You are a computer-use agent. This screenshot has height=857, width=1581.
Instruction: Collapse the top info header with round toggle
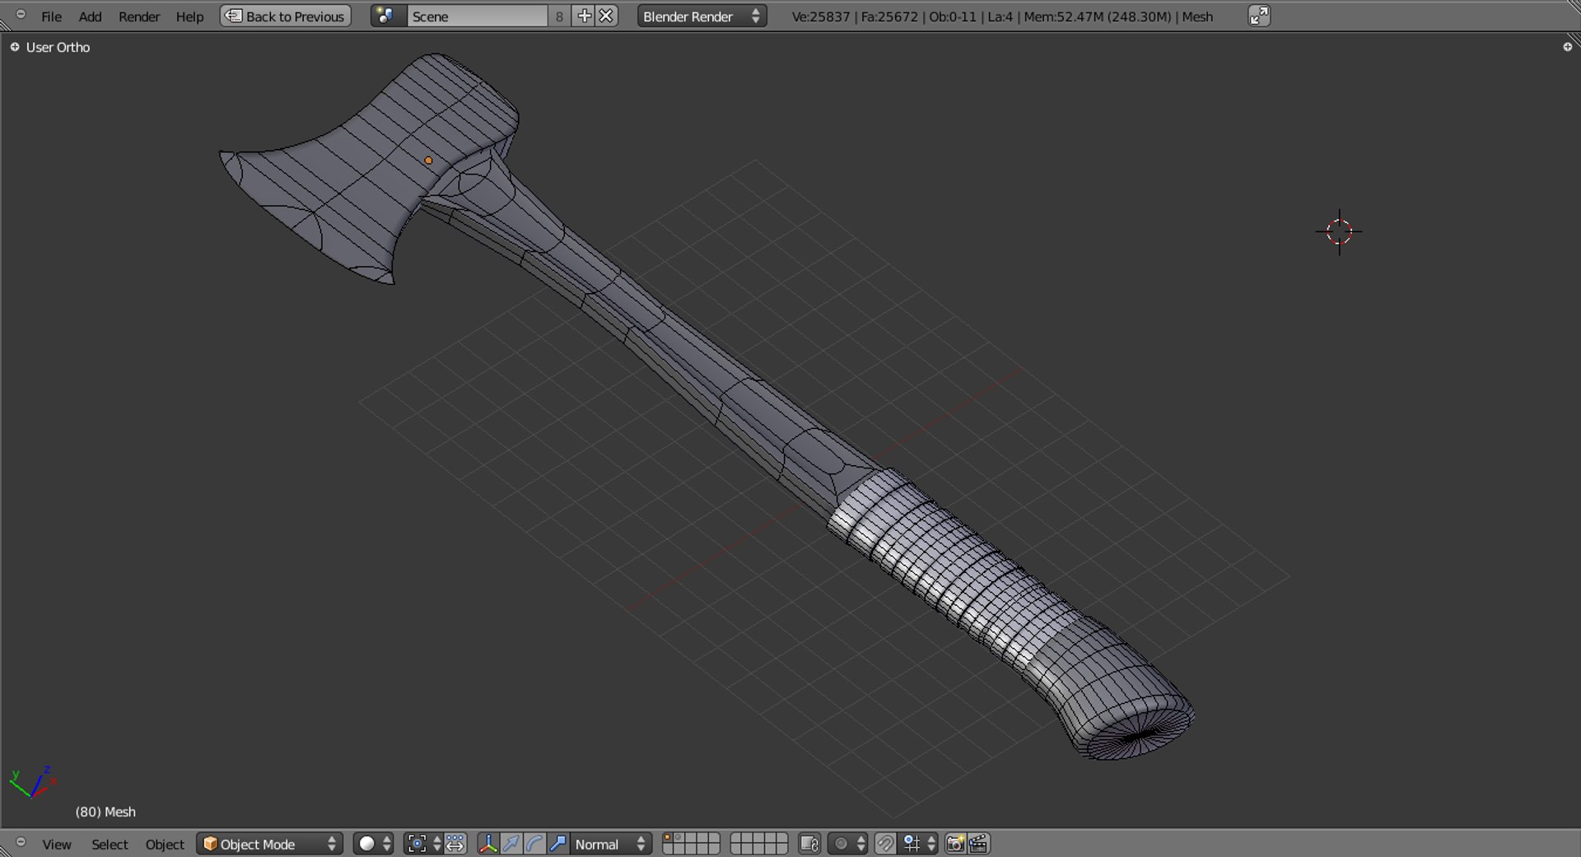click(21, 15)
